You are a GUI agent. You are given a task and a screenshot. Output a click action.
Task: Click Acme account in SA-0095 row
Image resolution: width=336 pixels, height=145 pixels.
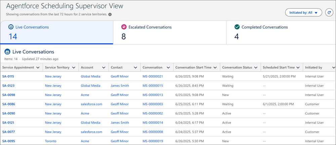[85, 141]
